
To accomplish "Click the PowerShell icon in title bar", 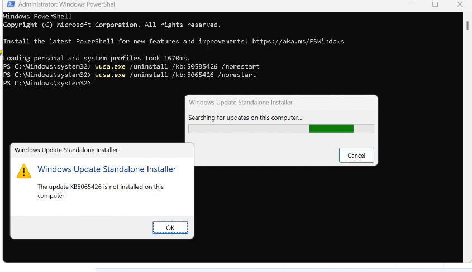I will (11, 4).
